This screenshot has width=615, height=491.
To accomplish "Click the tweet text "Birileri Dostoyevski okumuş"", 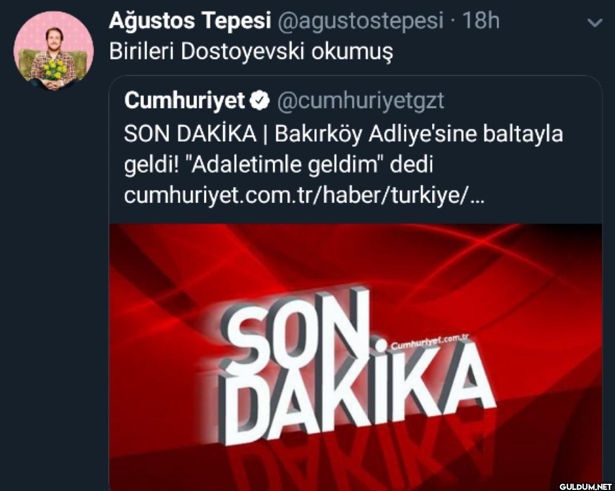I will [251, 51].
